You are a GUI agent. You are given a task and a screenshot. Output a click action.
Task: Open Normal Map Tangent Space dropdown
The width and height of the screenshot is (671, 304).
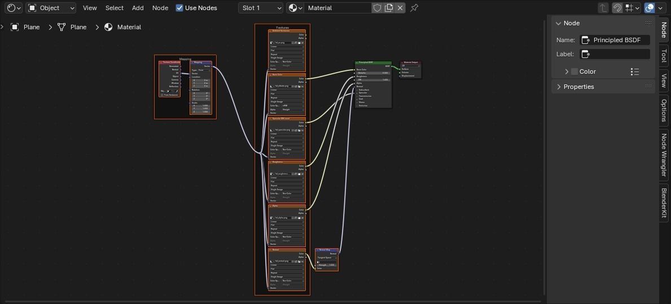[327, 258]
